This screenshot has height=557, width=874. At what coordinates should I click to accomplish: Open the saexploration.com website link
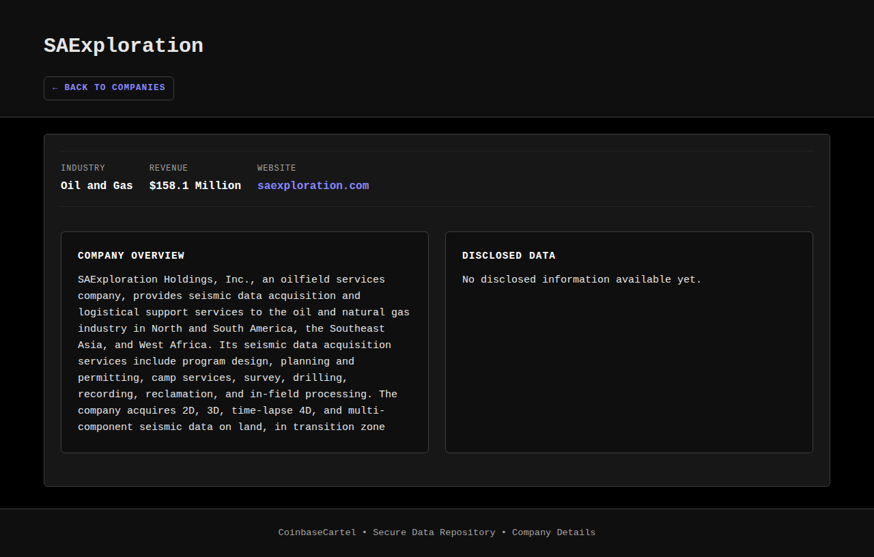click(x=313, y=186)
